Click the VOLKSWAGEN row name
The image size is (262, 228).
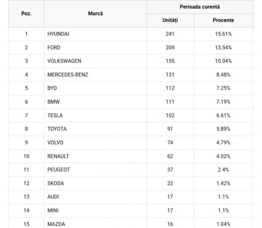(x=64, y=61)
